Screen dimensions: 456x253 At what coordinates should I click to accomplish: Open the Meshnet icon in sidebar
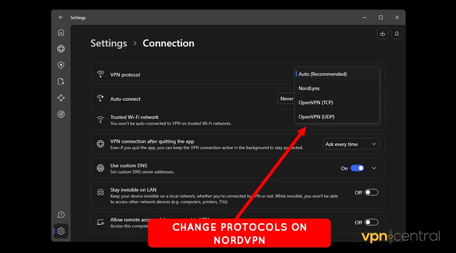click(61, 98)
